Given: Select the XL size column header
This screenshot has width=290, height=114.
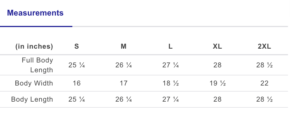Looking at the screenshot, I should point(217,46).
